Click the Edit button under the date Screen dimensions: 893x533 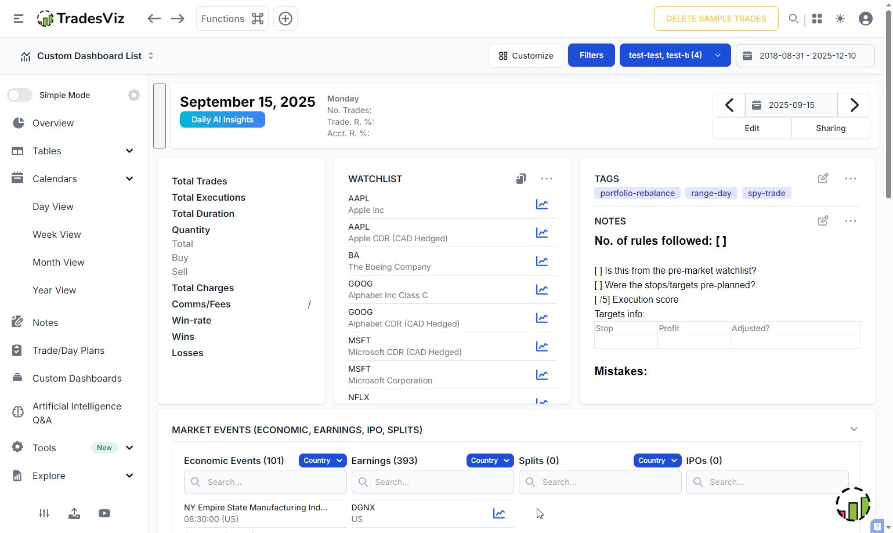click(x=752, y=128)
